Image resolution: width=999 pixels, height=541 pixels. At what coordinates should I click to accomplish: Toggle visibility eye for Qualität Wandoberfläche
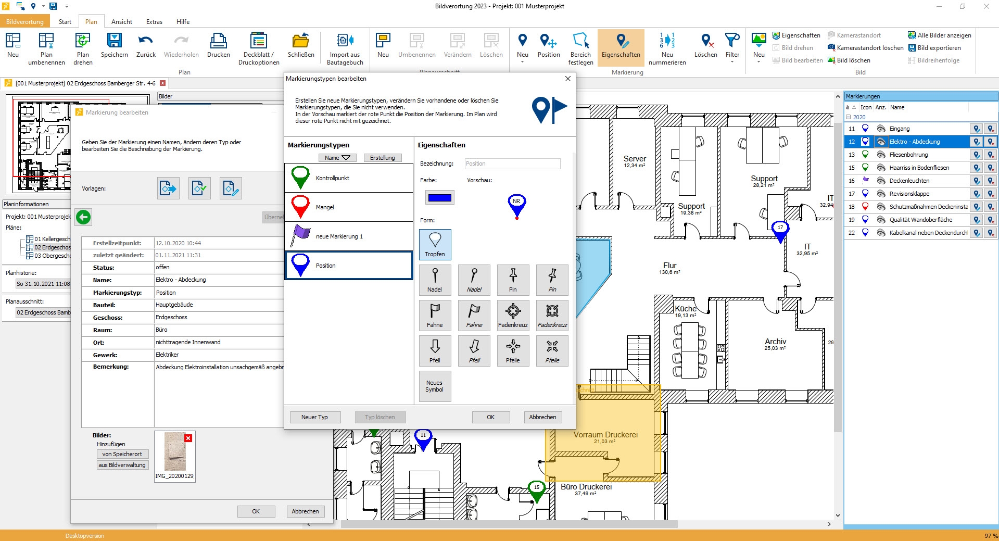[x=881, y=220]
